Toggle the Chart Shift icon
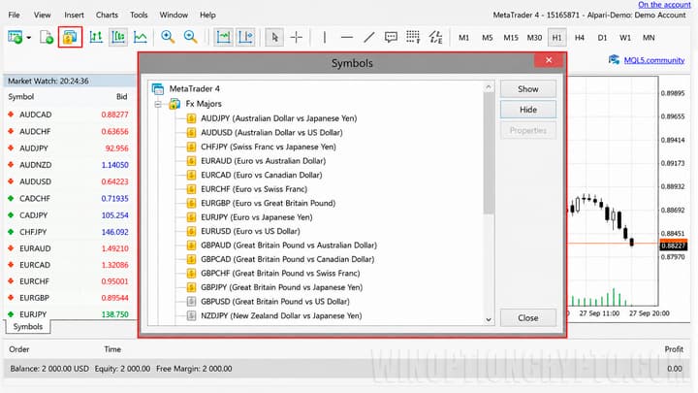The image size is (698, 393). click(245, 38)
